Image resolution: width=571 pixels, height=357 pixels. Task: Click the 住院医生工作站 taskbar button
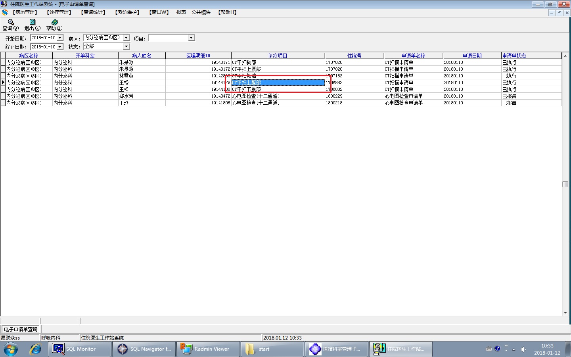[401, 349]
